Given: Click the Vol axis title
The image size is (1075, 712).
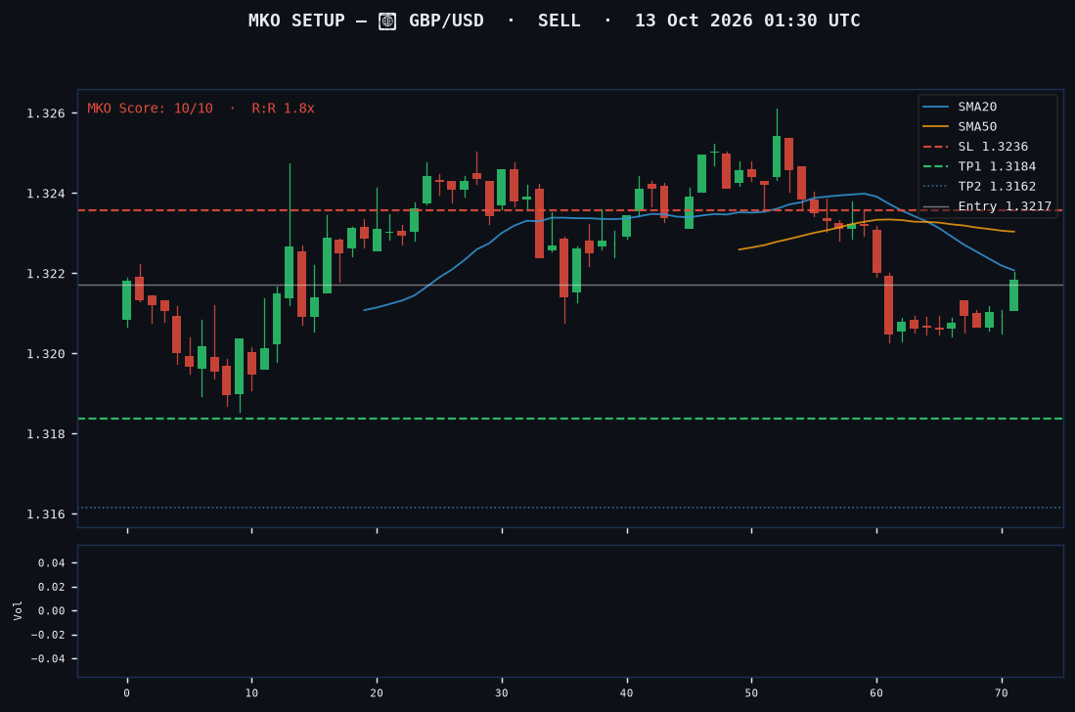Looking at the screenshot, I should click(x=18, y=610).
